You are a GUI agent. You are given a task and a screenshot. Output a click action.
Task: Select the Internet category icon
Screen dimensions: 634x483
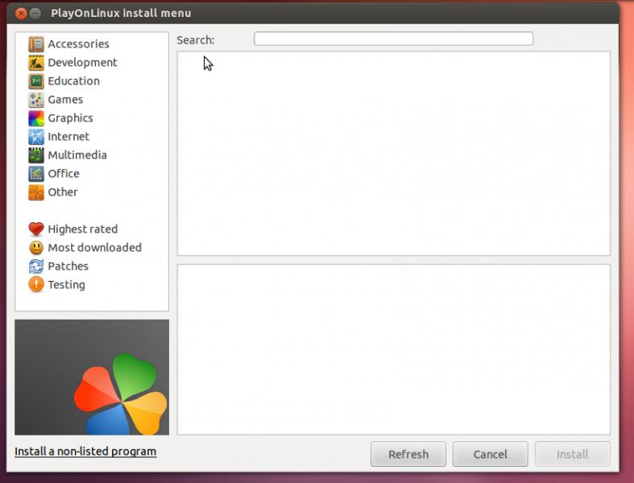36,137
